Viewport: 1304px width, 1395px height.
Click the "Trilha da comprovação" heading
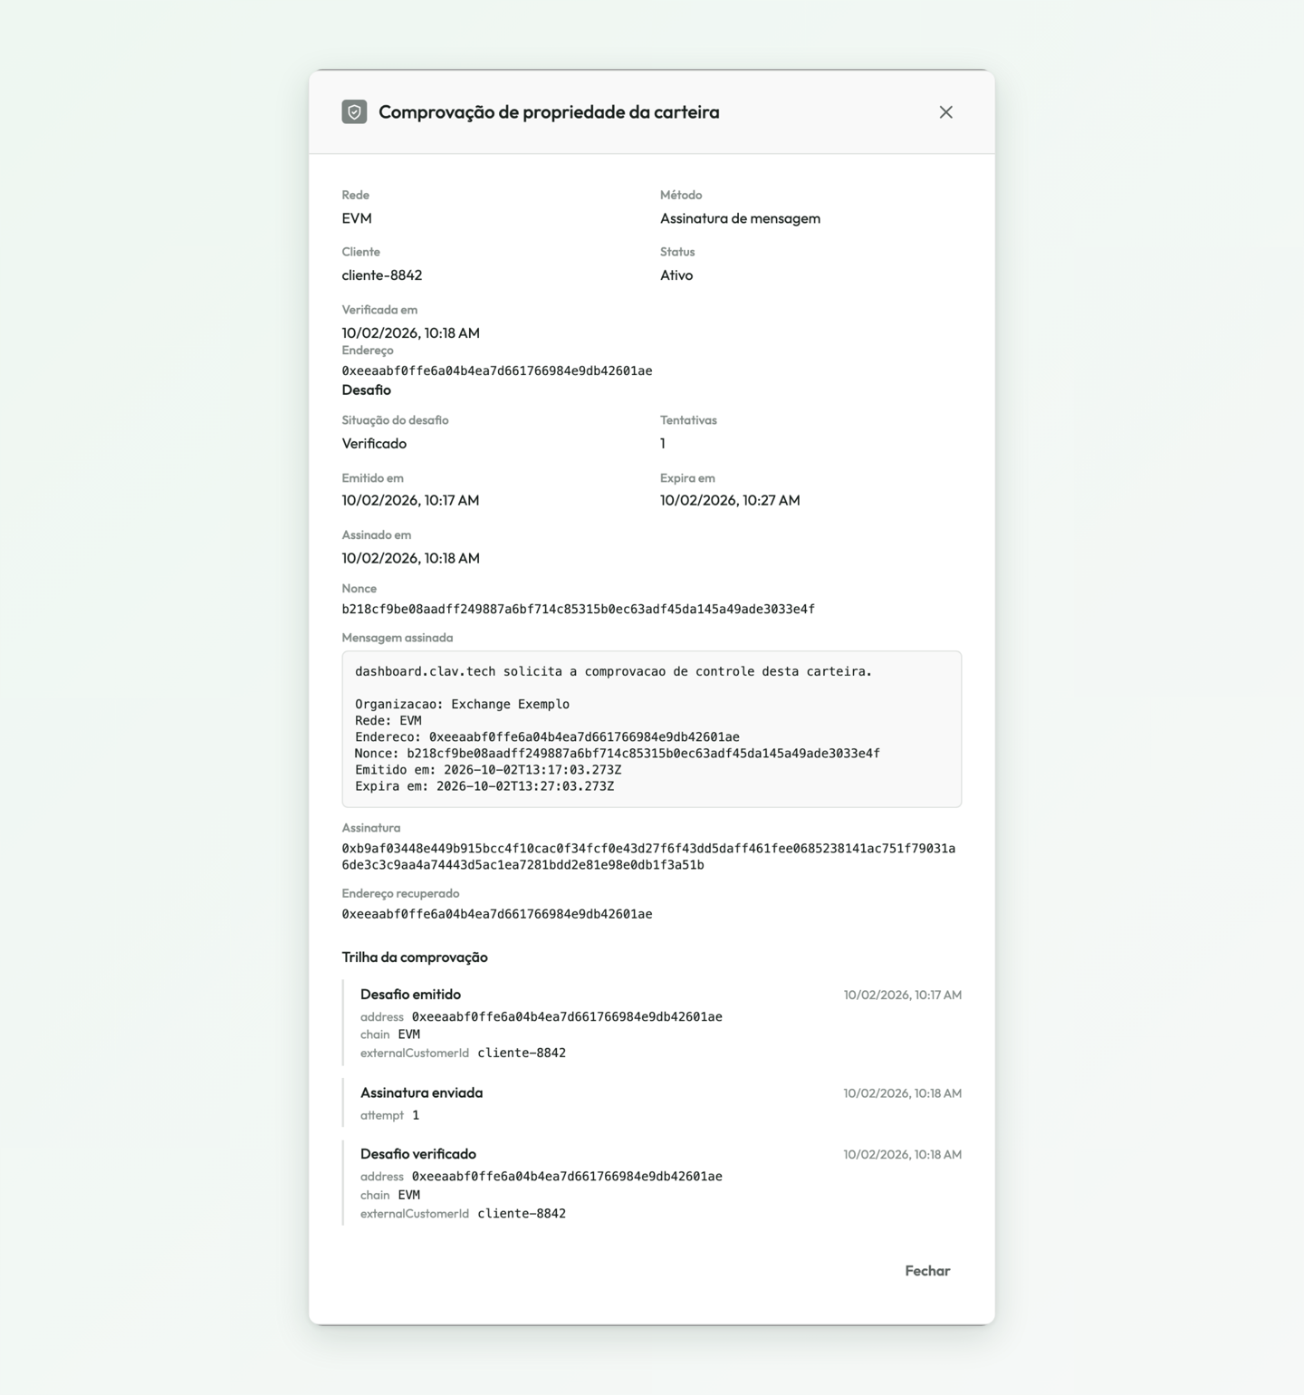point(415,957)
